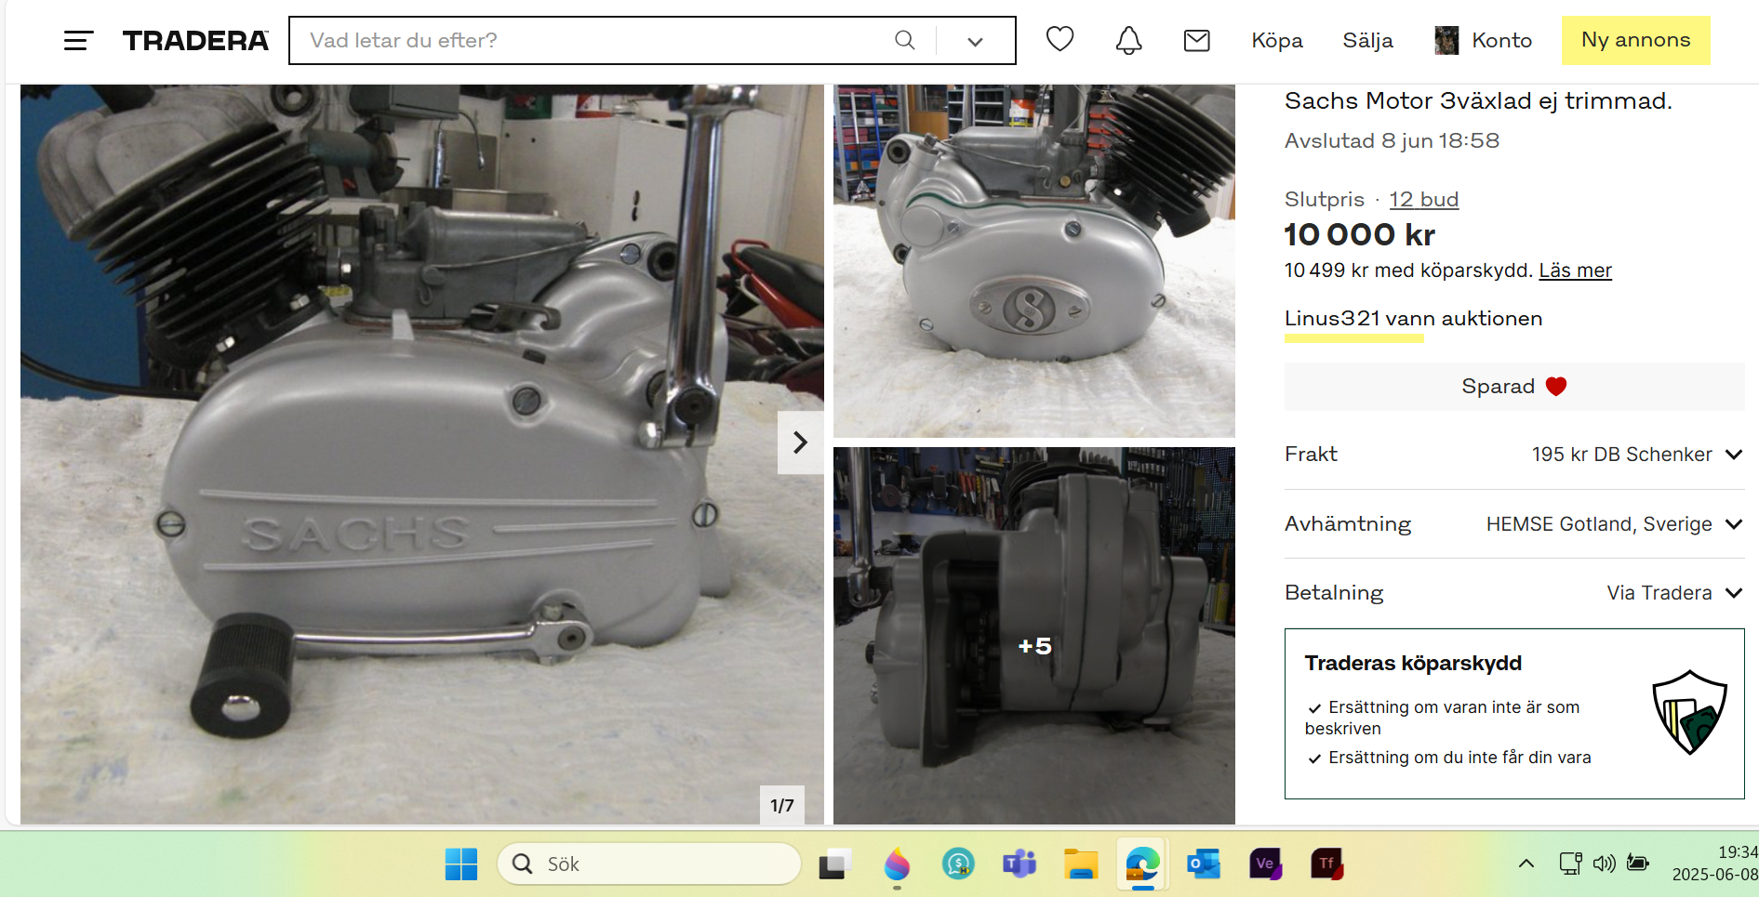The width and height of the screenshot is (1759, 897).
Task: Click the Läs mer link
Action: click(x=1575, y=270)
